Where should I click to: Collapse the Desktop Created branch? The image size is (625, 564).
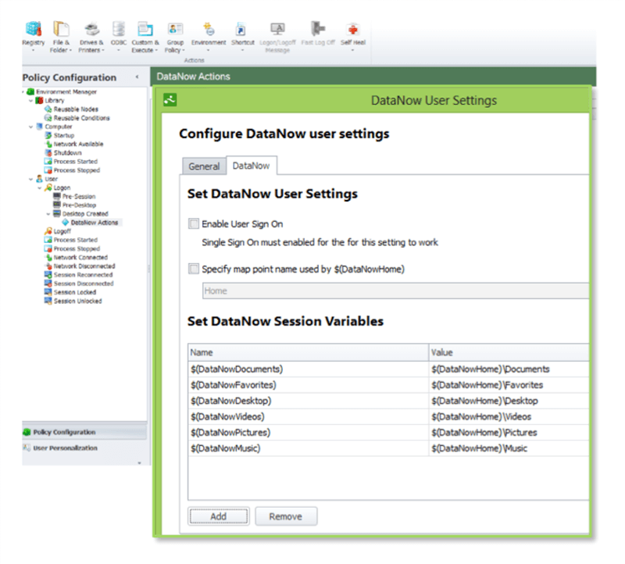pyautogui.click(x=48, y=214)
